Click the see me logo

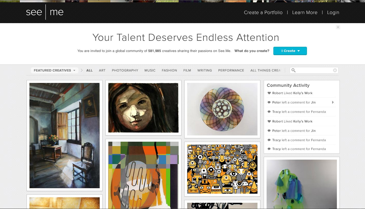(x=45, y=12)
